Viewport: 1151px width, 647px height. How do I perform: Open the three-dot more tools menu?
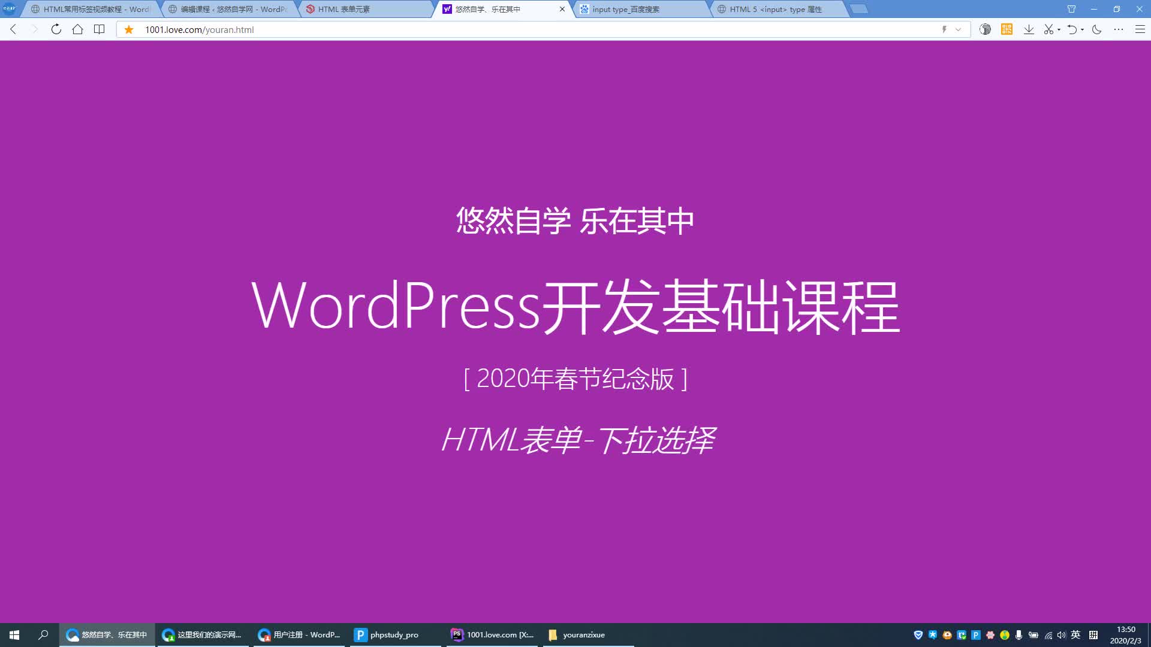click(x=1119, y=29)
